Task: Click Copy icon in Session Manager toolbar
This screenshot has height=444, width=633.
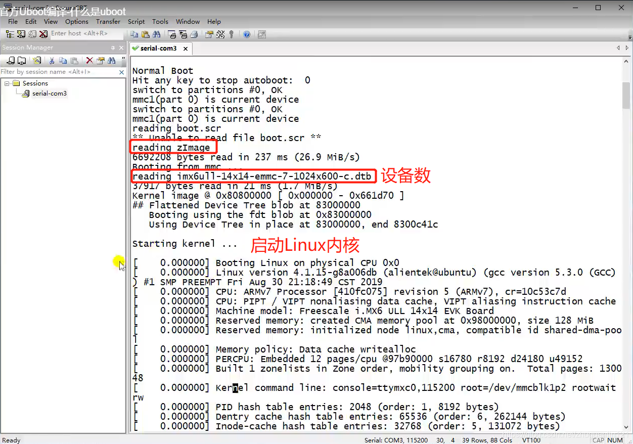Action: tap(63, 61)
